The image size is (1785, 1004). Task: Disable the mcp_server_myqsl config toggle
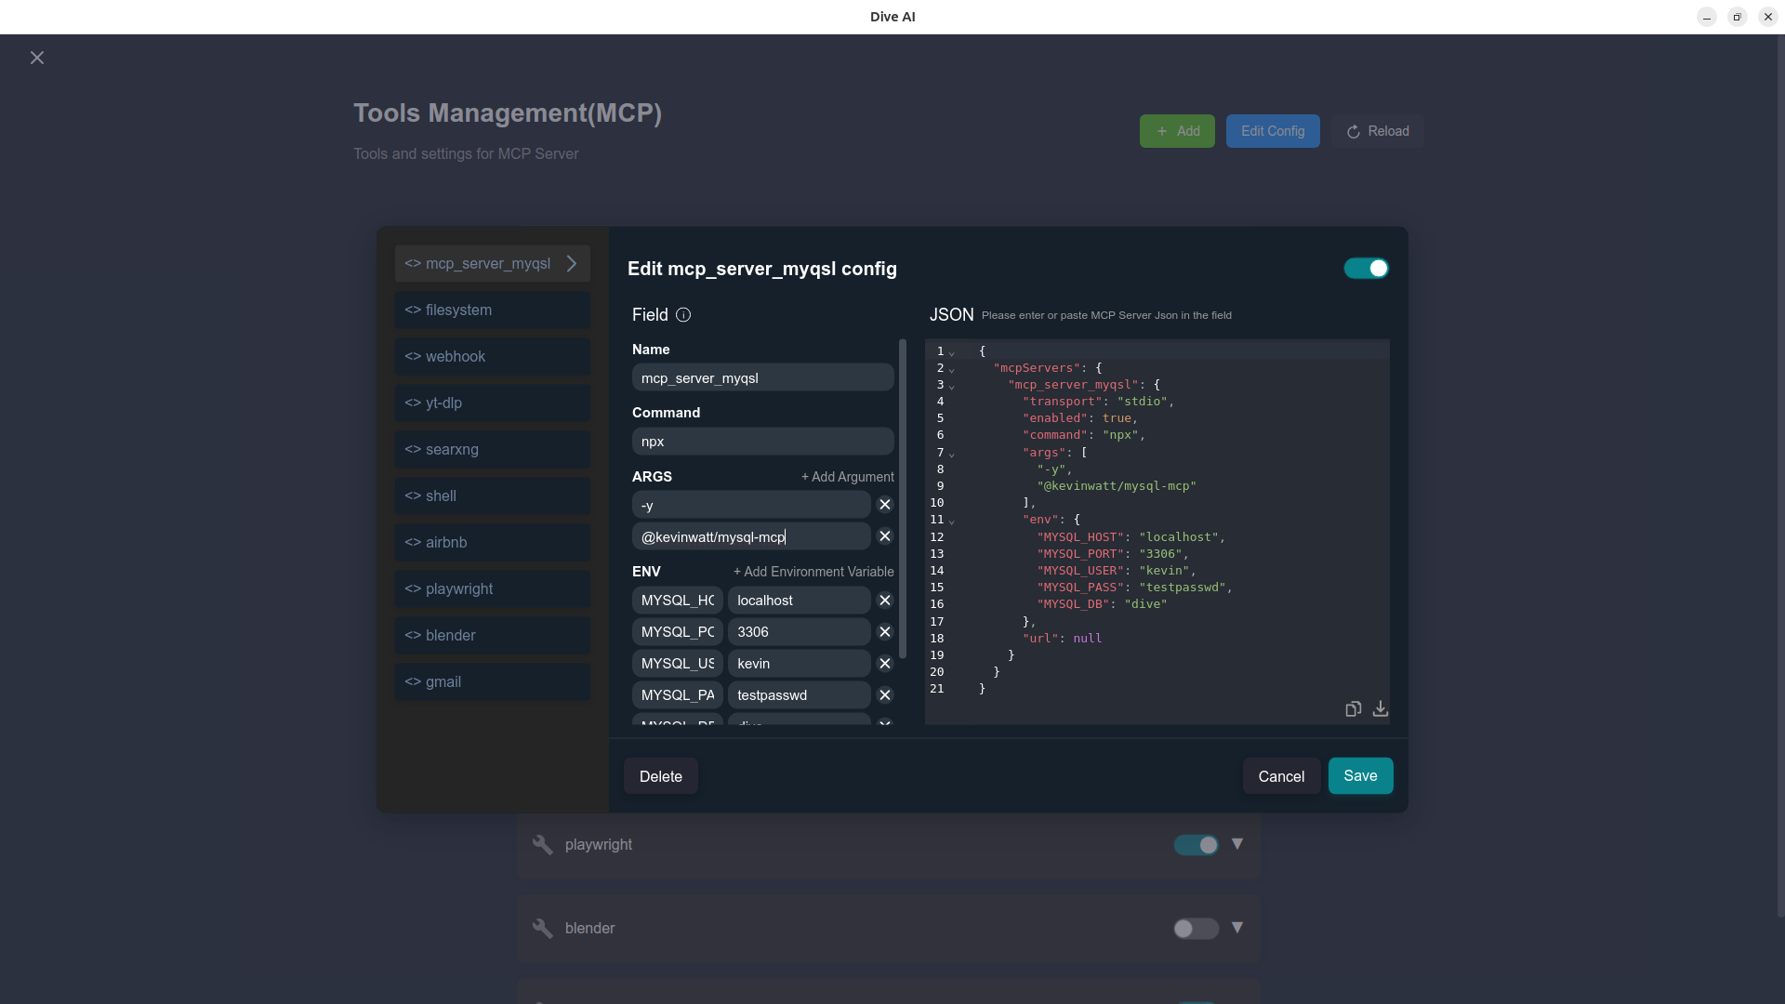coord(1366,269)
